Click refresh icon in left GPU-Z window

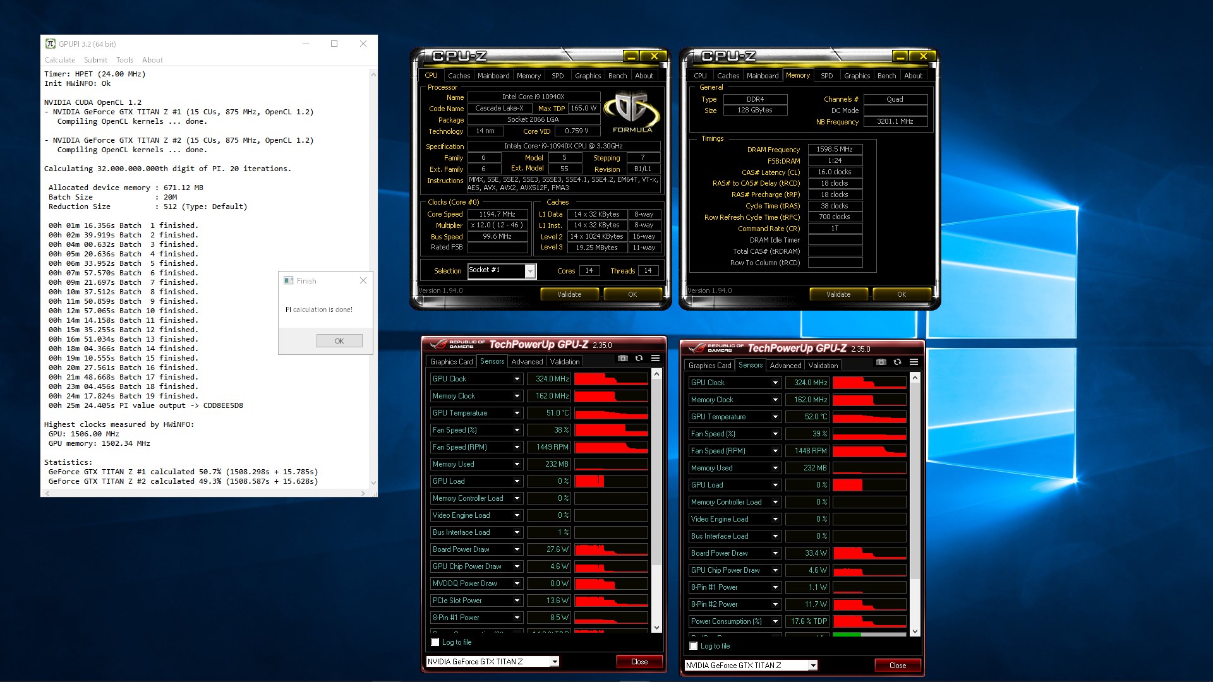point(639,359)
